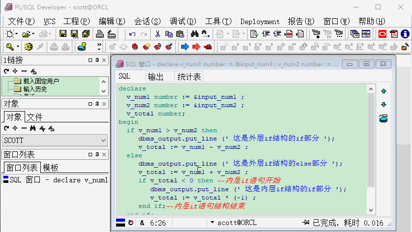Expand the toolbar overflow chevron
Viewport: 412px width, 232px height.
point(99,47)
